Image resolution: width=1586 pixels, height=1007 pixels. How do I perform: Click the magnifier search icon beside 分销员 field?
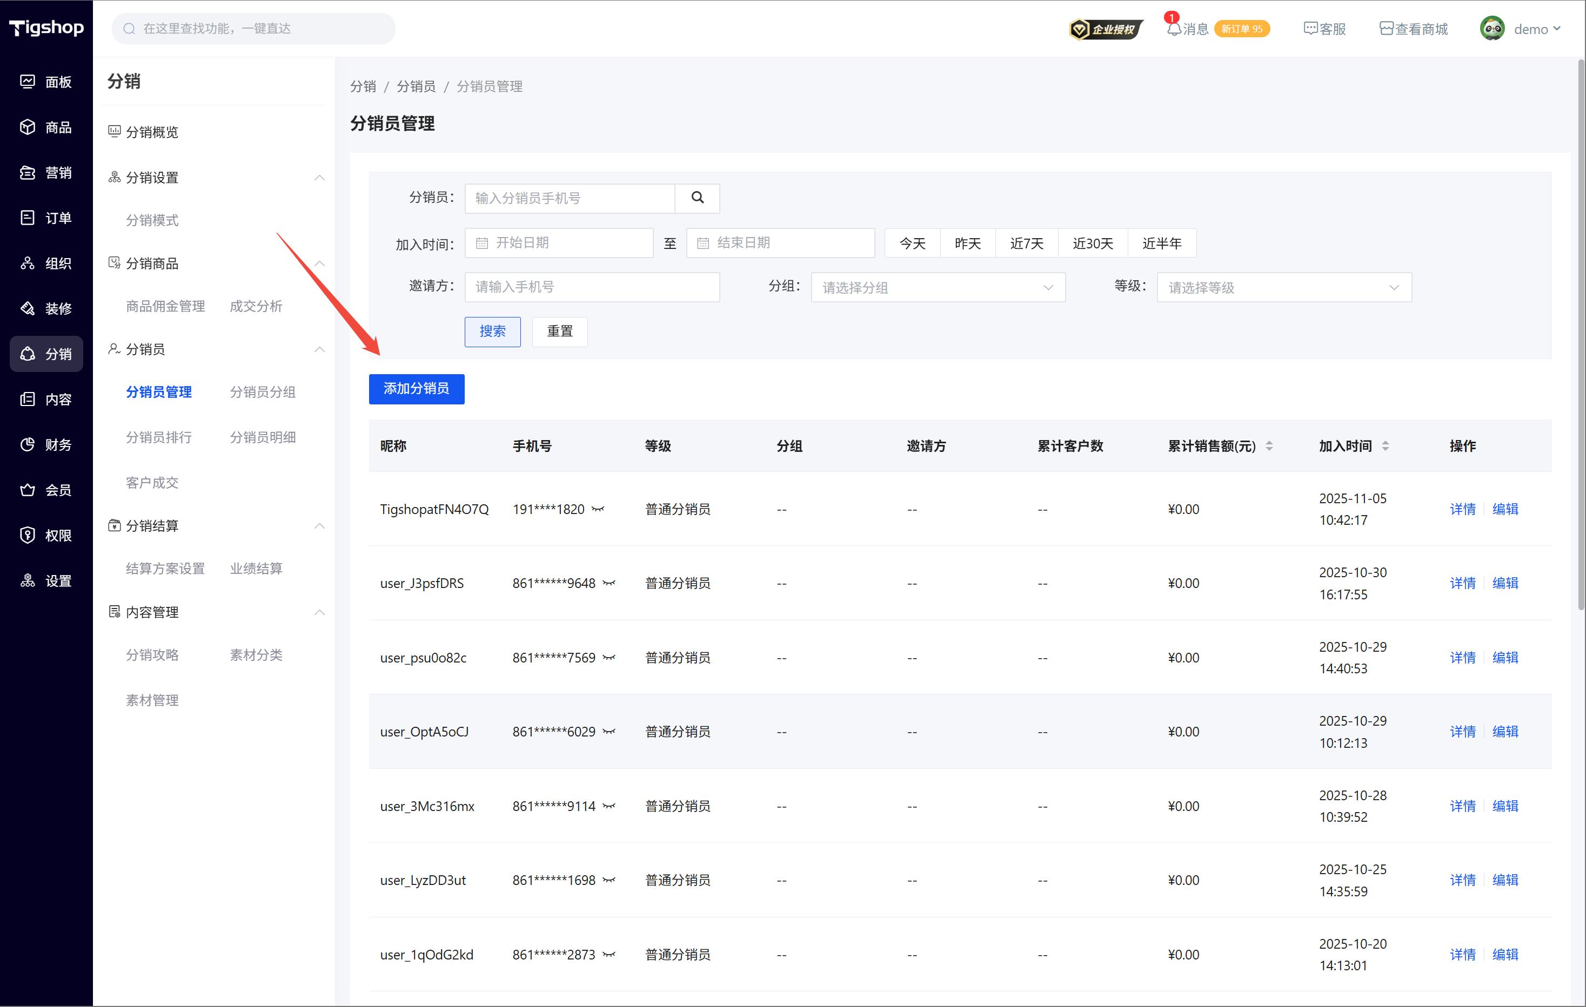(697, 198)
